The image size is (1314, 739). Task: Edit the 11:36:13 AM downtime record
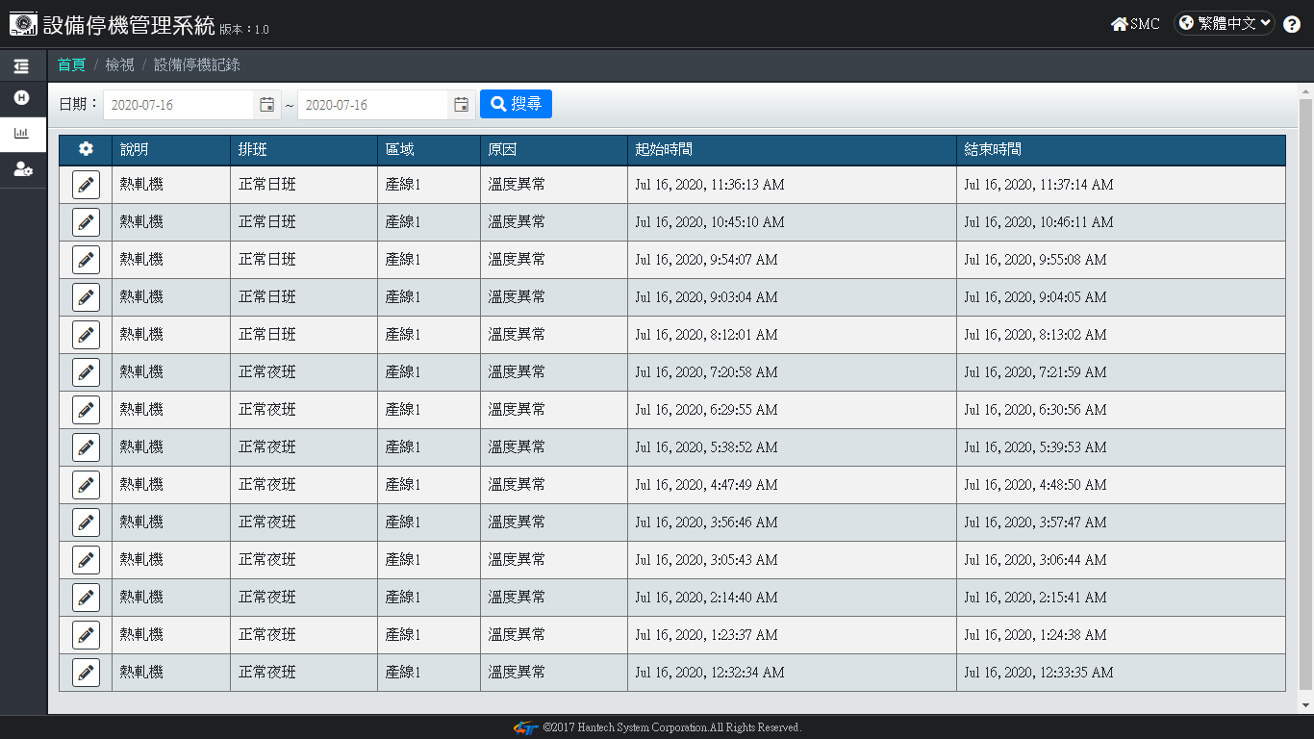coord(86,185)
